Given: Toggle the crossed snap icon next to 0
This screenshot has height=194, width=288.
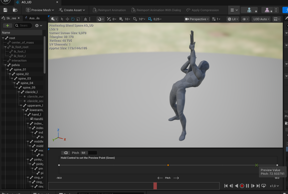Looking at the screenshot, I should pyautogui.click(x=109, y=19).
